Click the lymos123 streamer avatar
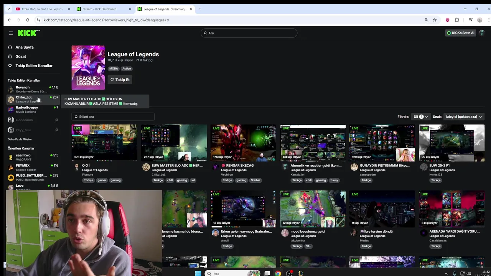The height and width of the screenshot is (276, 491). [x=423, y=167]
